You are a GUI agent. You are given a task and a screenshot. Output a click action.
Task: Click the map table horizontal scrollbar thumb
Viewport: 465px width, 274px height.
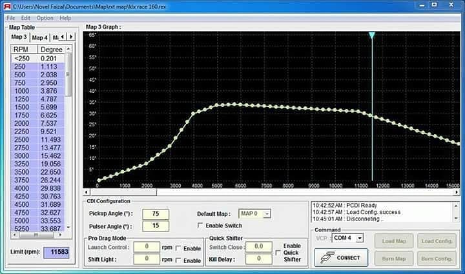[36, 235]
